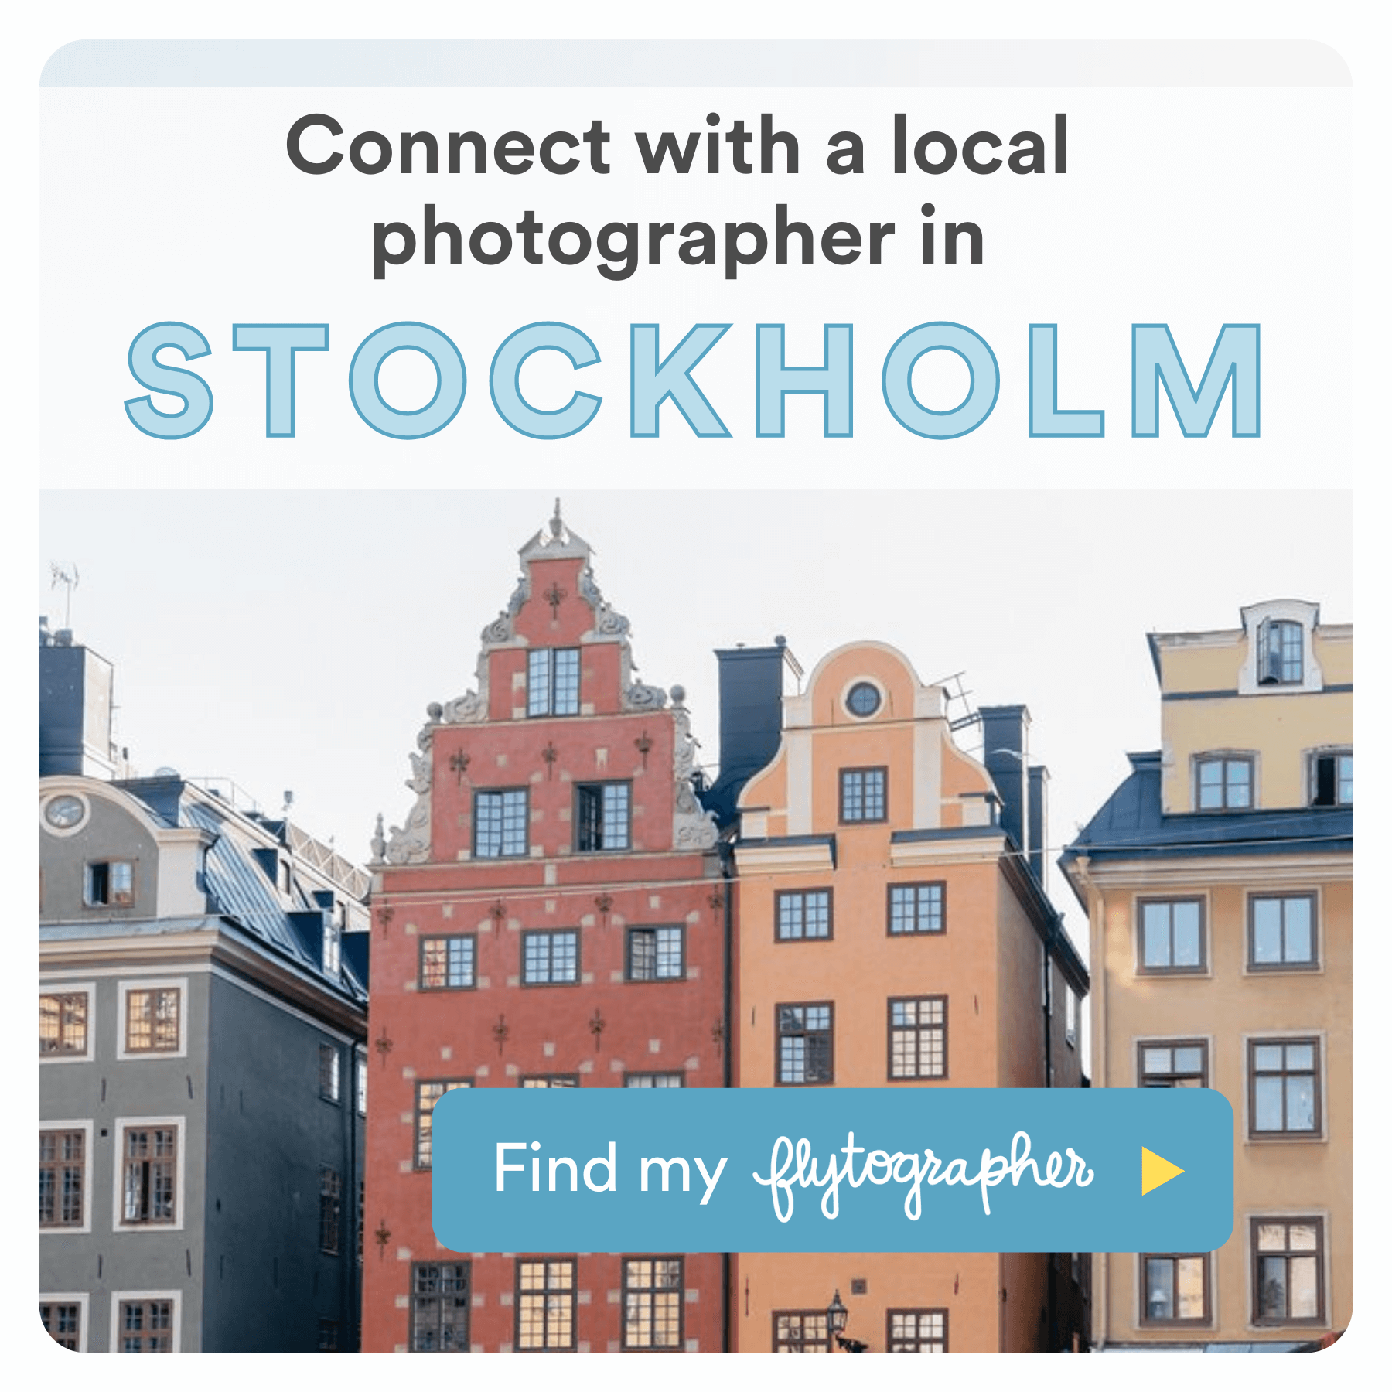Click the letter S in STOCKHOLM
The height and width of the screenshot is (1392, 1392).
click(169, 380)
